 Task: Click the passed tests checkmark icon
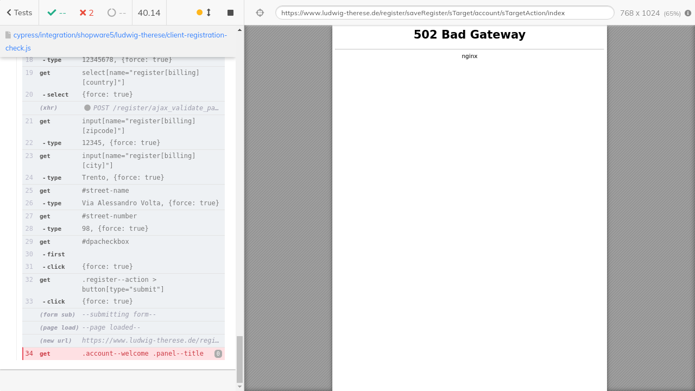pos(52,12)
